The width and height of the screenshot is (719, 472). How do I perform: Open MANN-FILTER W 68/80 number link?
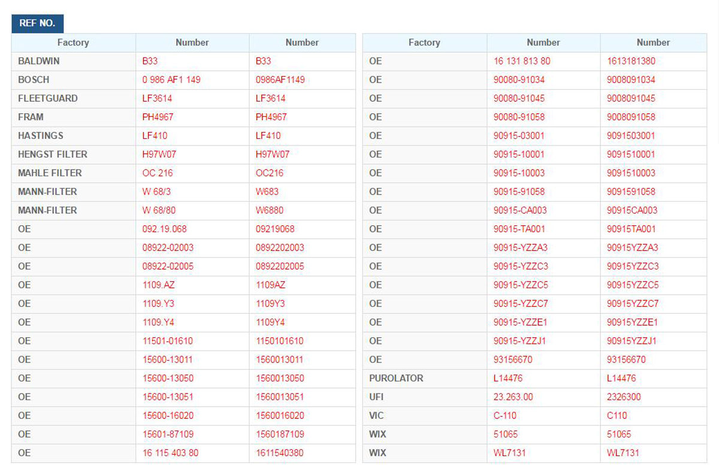click(159, 210)
